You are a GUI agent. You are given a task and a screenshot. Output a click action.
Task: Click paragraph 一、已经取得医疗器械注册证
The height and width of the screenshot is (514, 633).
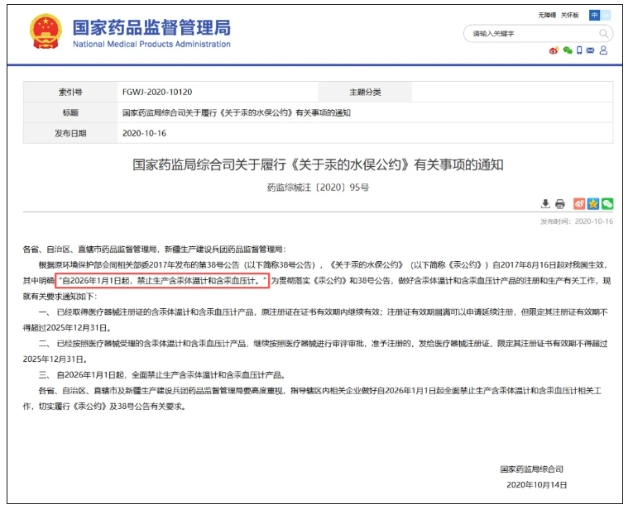click(315, 320)
